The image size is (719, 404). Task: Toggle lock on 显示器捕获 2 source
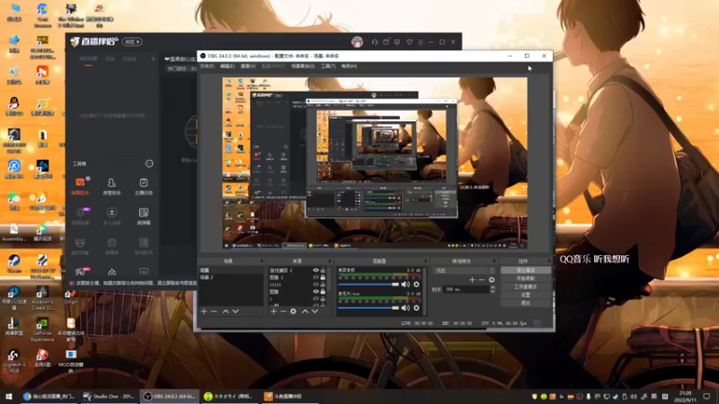pyautogui.click(x=323, y=270)
